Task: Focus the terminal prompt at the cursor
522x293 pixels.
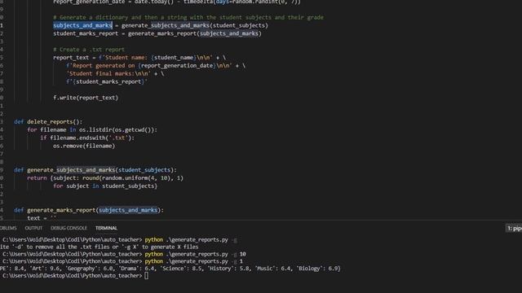Action: point(147,276)
